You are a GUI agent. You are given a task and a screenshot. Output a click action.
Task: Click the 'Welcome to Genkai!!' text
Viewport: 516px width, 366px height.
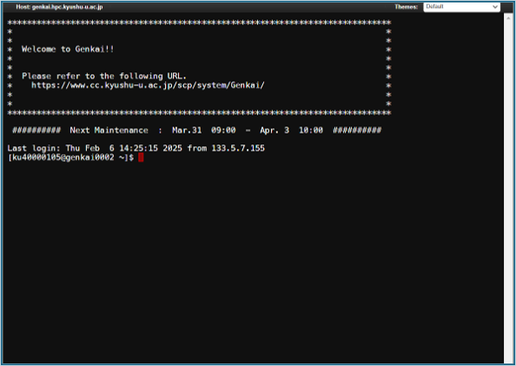coord(68,49)
